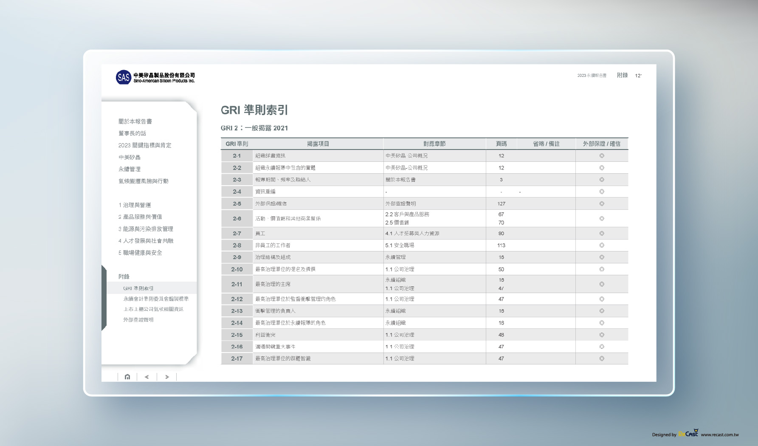Click the assurance mark in row 2-6
This screenshot has height=446, width=758.
coord(602,218)
